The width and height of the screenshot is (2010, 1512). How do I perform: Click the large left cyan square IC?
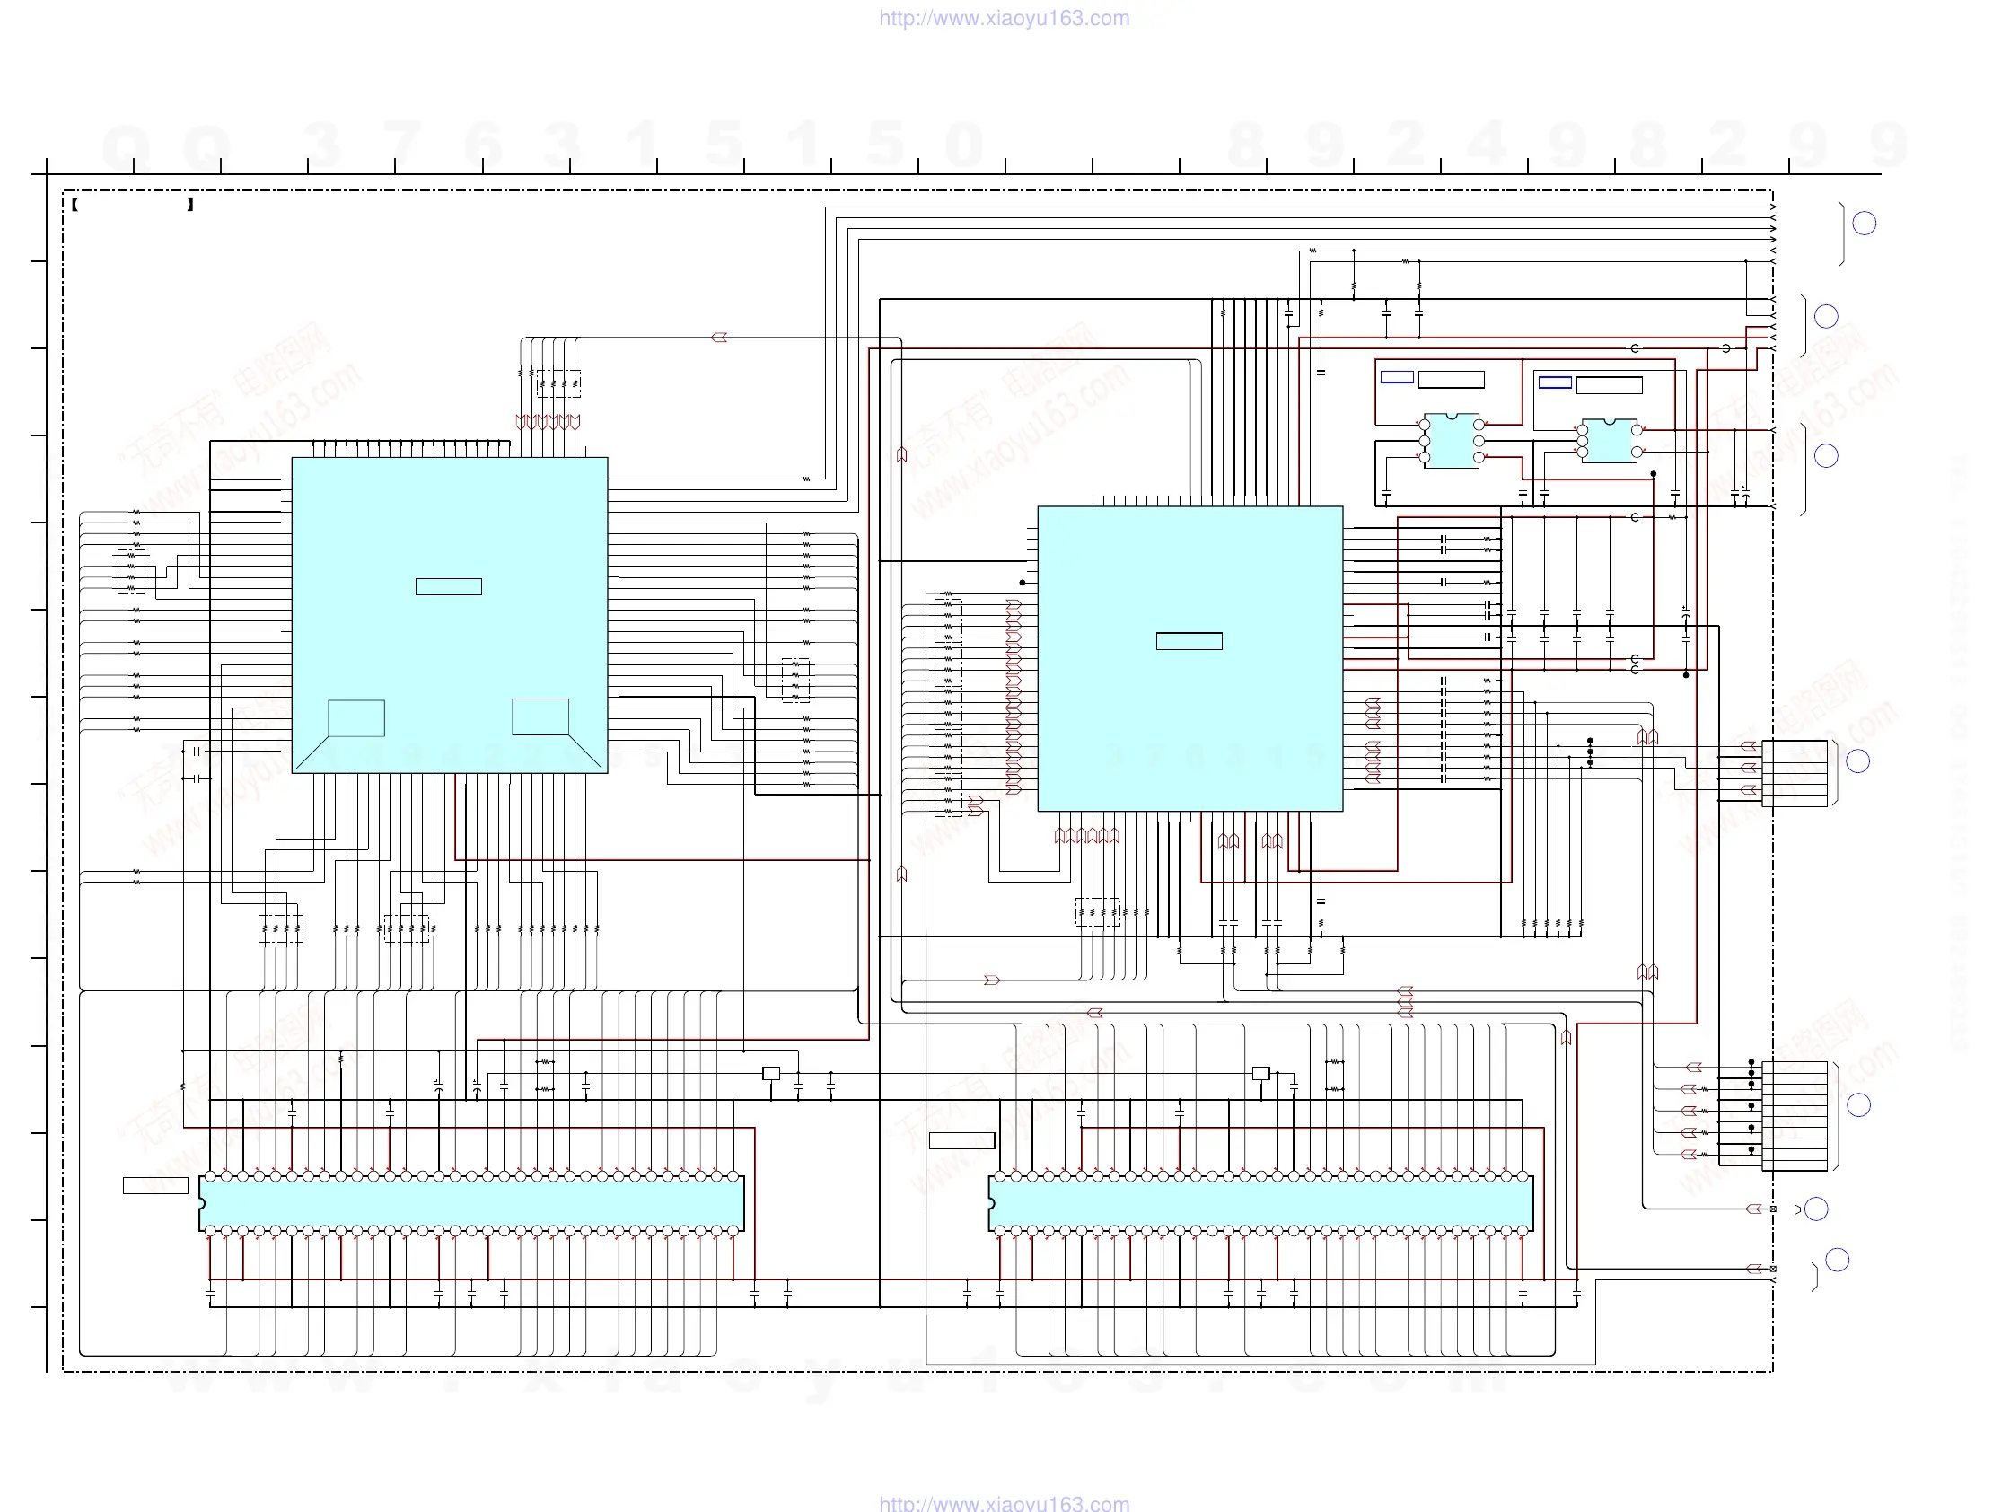(x=449, y=655)
